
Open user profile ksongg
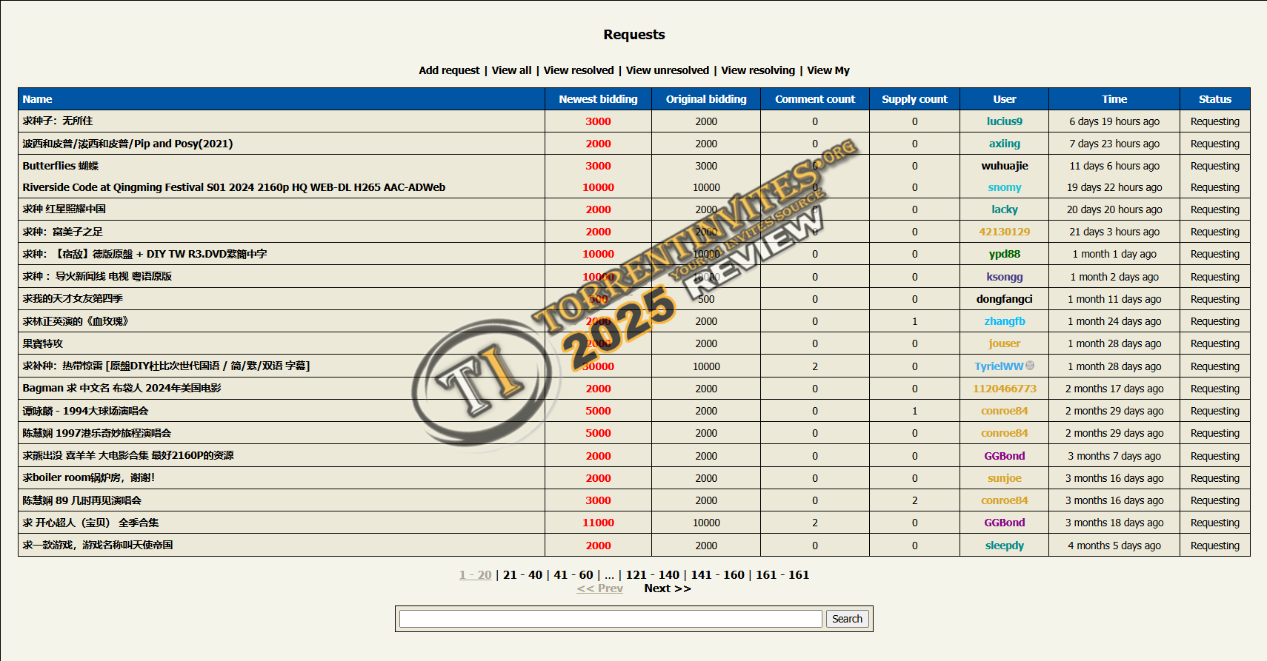tap(1005, 277)
